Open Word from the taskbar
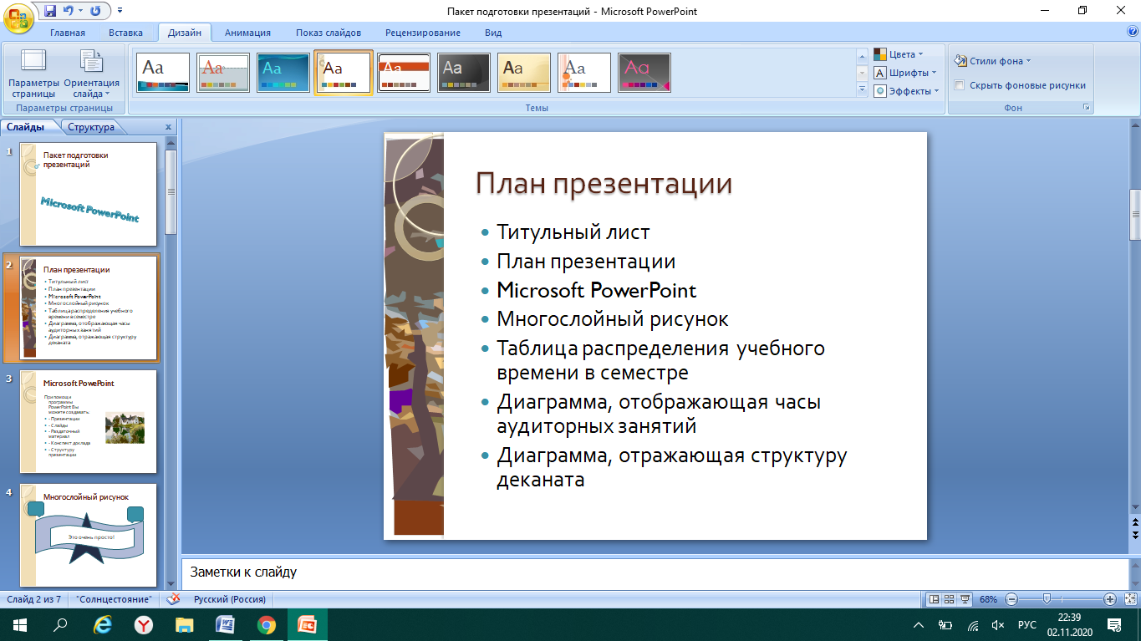Screen dimensions: 1141x641 (x=226, y=624)
